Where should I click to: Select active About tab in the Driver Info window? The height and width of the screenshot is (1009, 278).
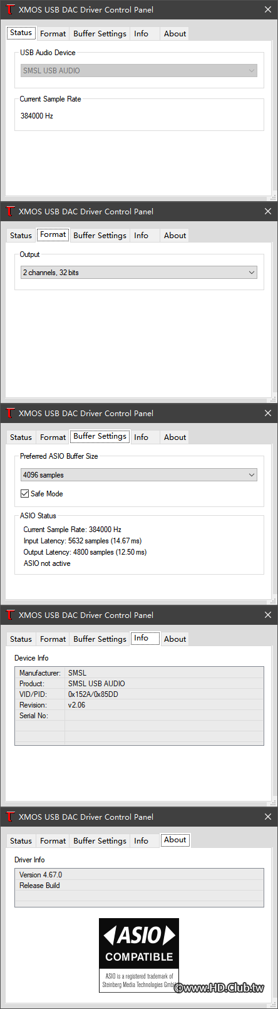175,840
